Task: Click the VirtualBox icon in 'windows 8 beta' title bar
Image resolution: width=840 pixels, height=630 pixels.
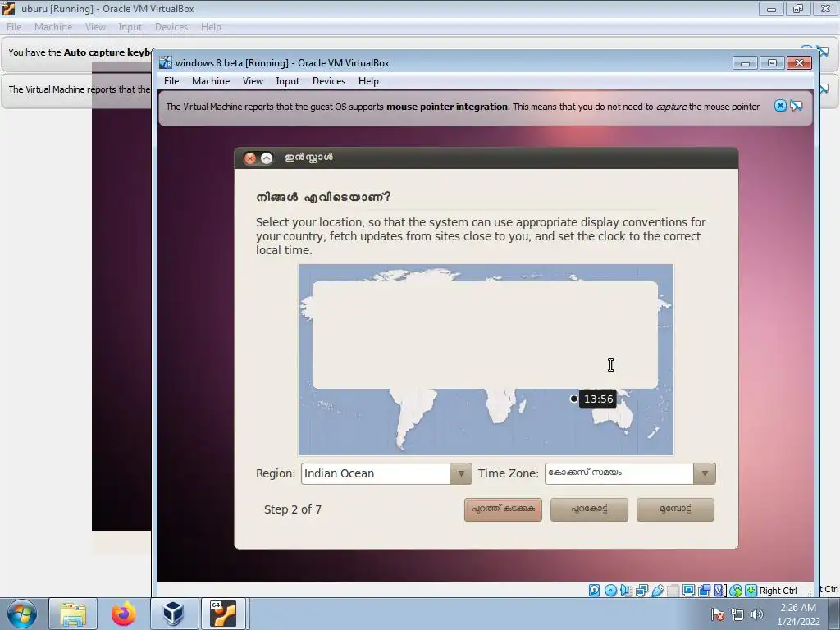Action: click(x=166, y=62)
